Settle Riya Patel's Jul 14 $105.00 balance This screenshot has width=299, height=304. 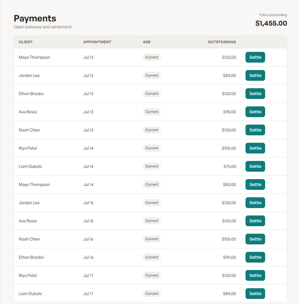point(255,148)
